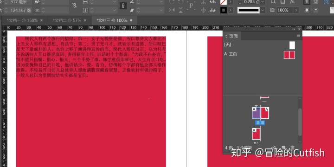334x167 pixels.
Task: Click the II-III spread label
Action: click(x=260, y=122)
